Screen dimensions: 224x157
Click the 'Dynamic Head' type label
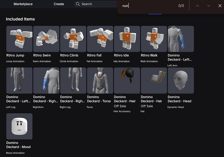pyautogui.click(x=176, y=107)
